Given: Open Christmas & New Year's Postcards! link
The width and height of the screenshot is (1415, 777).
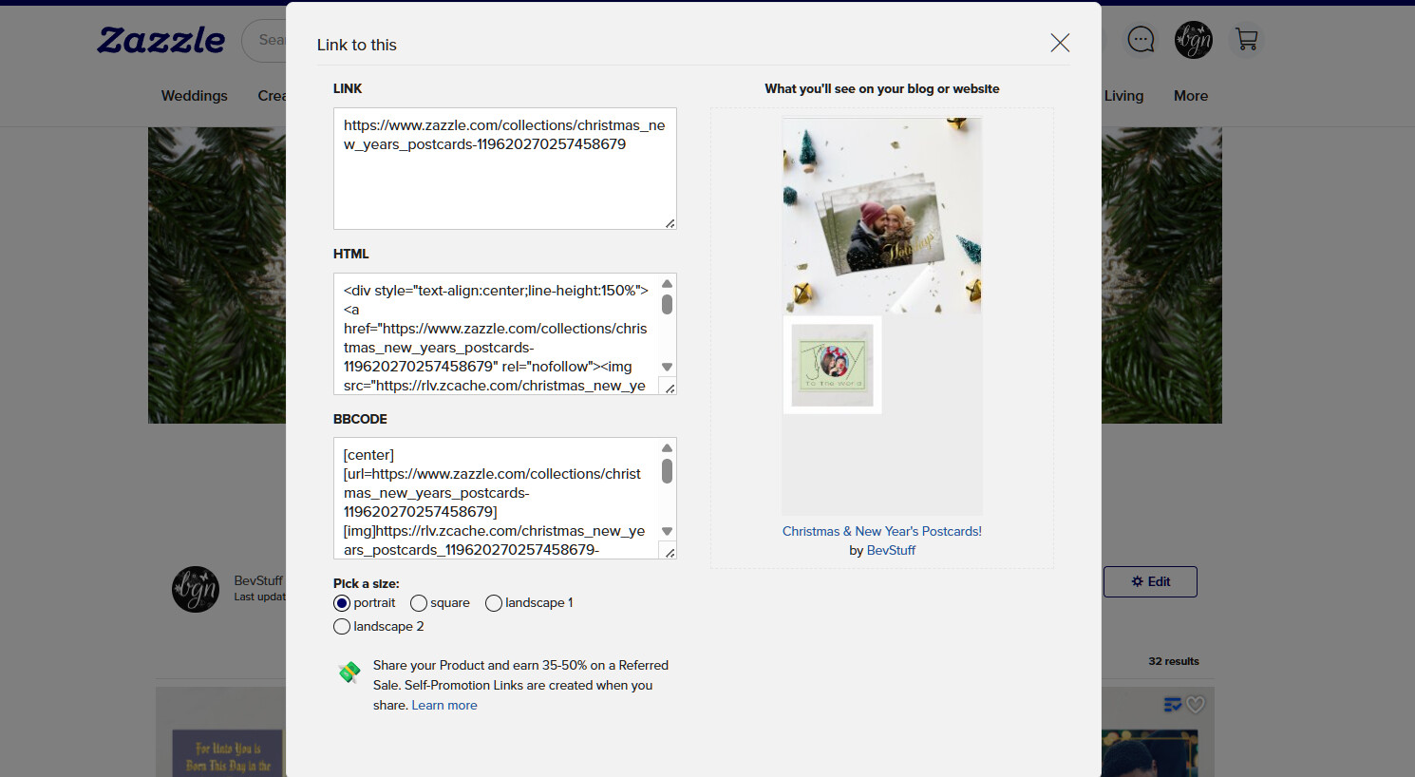Looking at the screenshot, I should click(x=882, y=531).
